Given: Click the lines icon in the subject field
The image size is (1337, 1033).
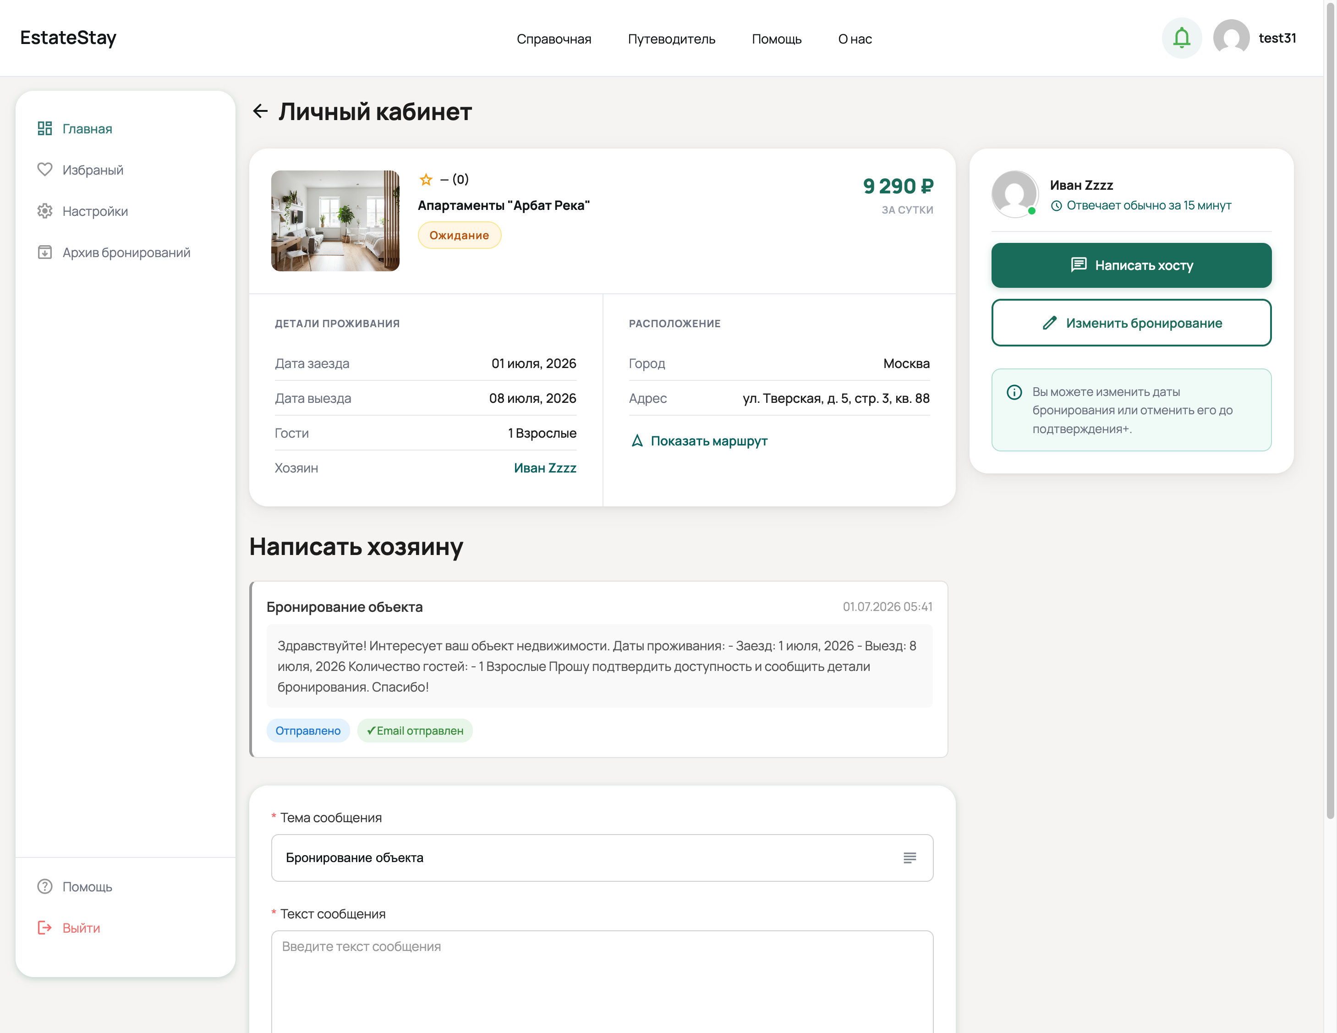Looking at the screenshot, I should pos(910,858).
